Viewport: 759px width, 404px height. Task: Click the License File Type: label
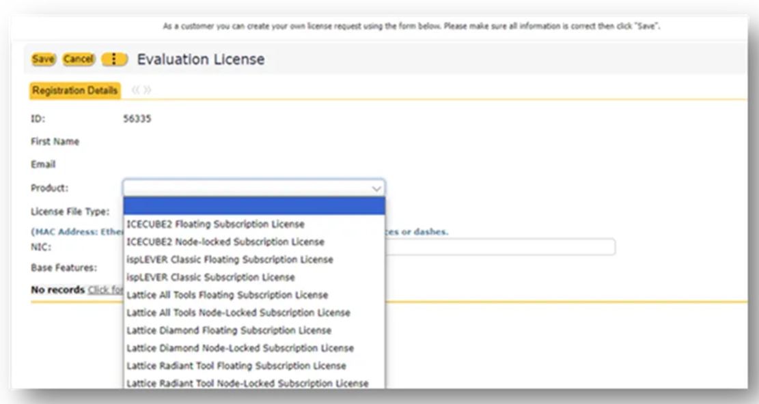click(x=70, y=212)
